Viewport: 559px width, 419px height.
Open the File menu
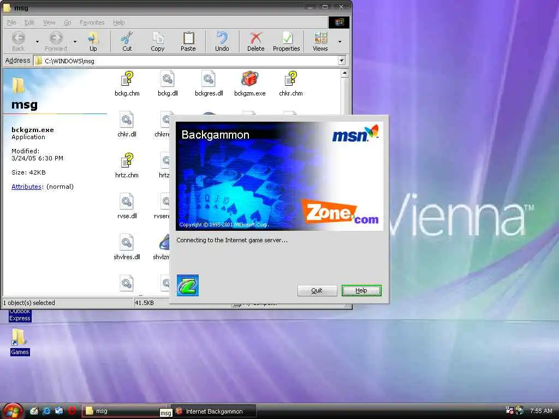pos(11,22)
